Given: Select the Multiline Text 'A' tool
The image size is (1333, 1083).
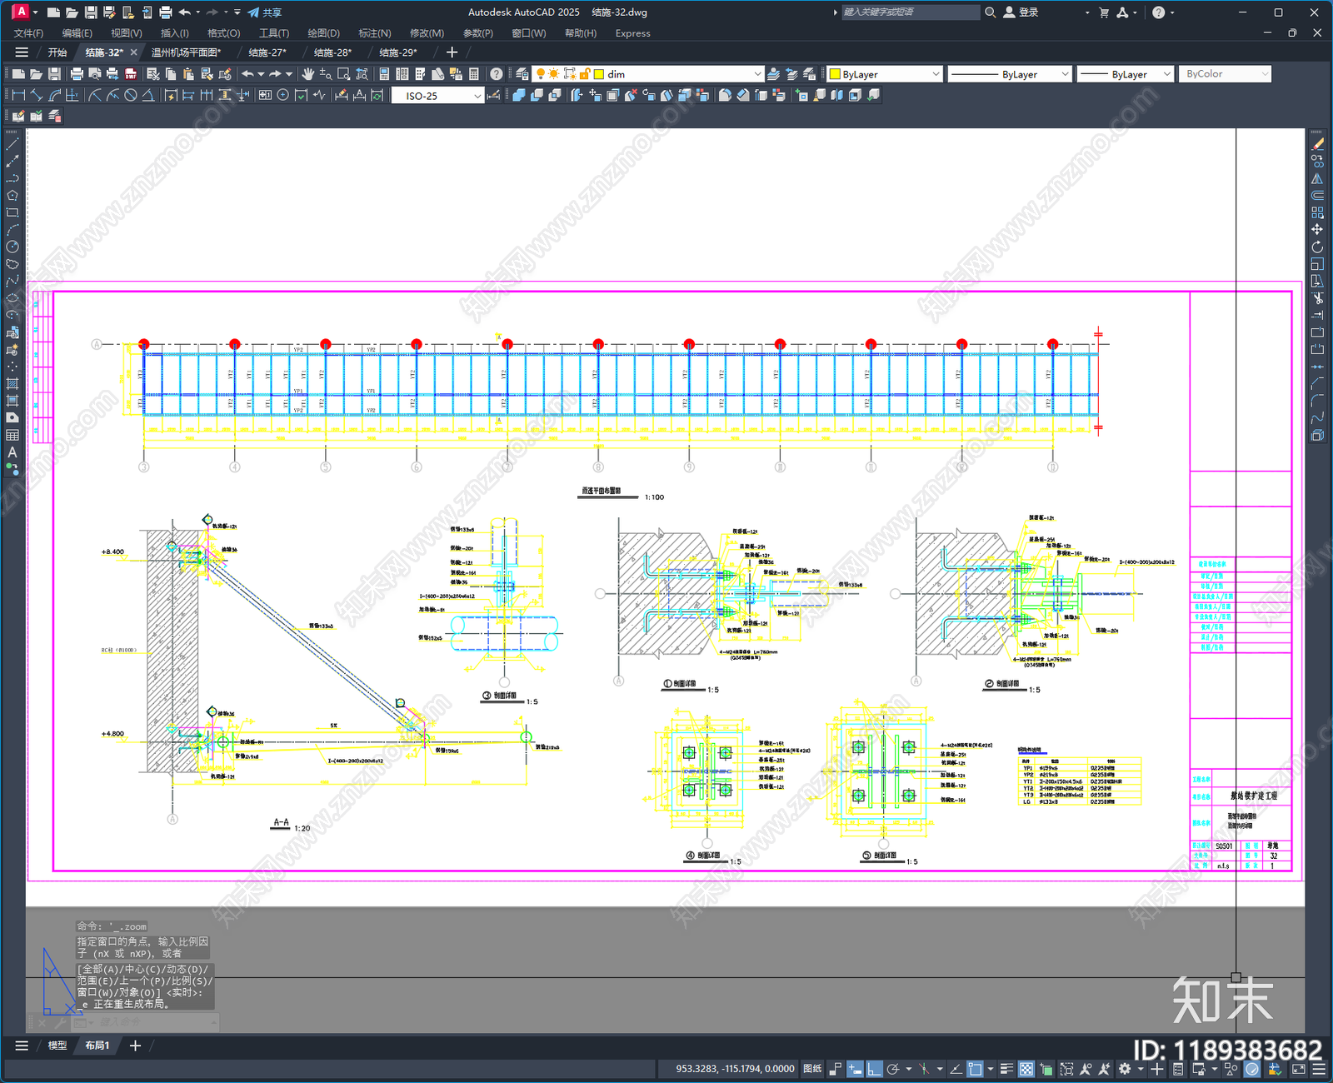Looking at the screenshot, I should pos(12,452).
